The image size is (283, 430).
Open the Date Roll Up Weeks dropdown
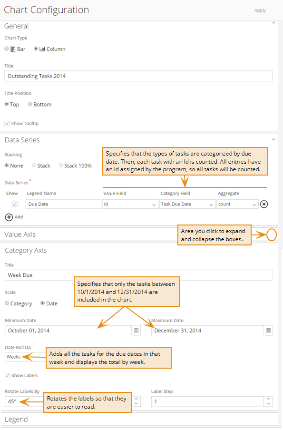pos(25,357)
